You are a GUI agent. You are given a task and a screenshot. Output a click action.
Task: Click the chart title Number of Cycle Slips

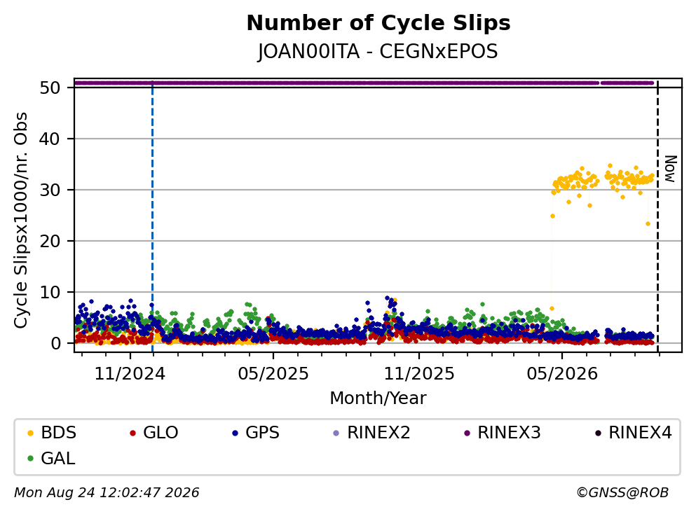click(378, 23)
